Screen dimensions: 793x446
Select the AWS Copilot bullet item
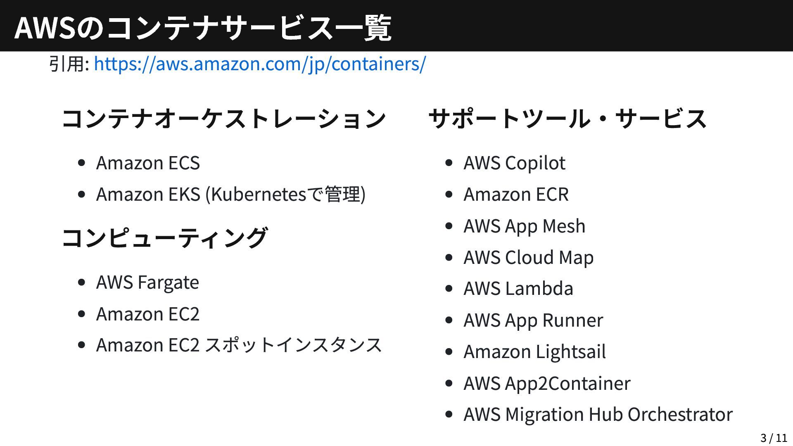pos(514,163)
